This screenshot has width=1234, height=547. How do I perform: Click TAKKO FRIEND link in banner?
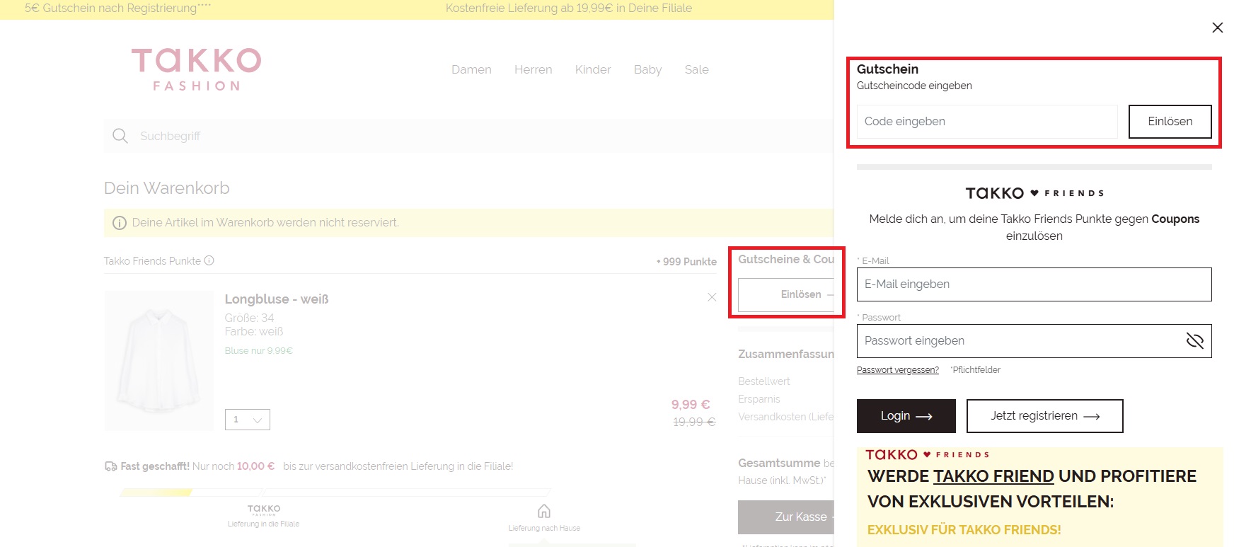993,476
